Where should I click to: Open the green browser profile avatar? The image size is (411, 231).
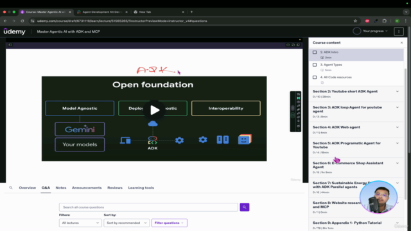[397, 21]
